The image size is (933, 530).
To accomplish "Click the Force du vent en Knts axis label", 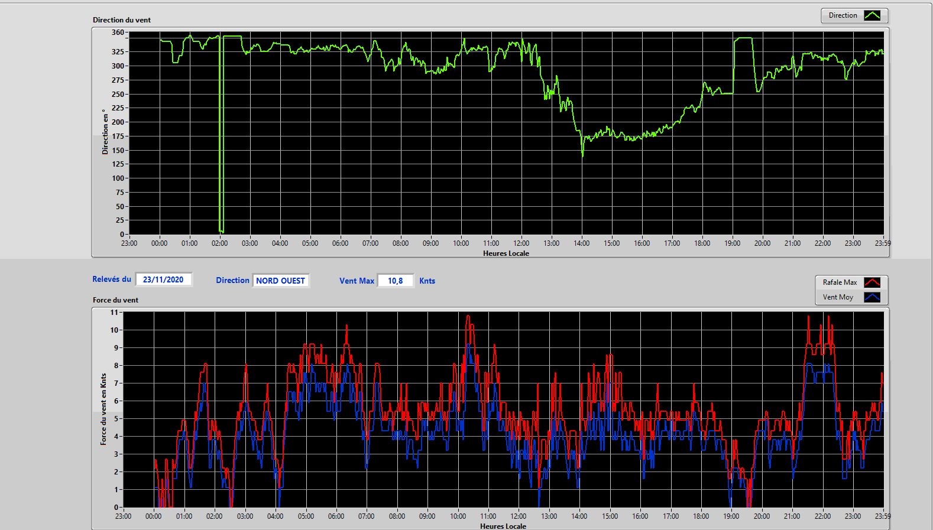I will click(x=103, y=409).
